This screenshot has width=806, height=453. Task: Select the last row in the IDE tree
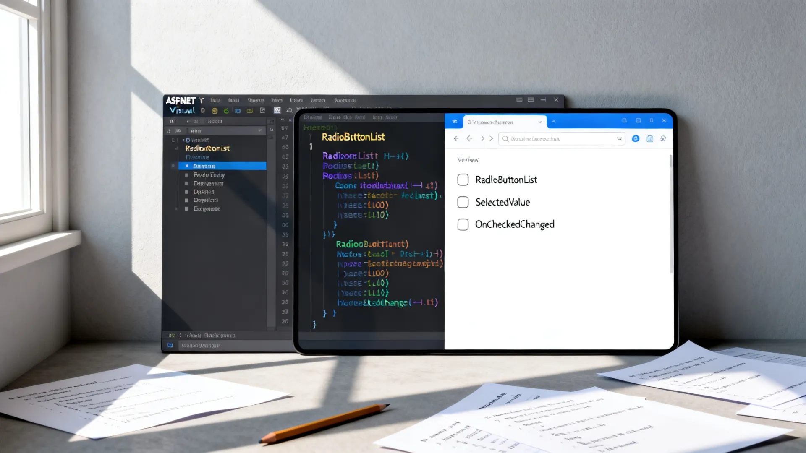(x=207, y=209)
